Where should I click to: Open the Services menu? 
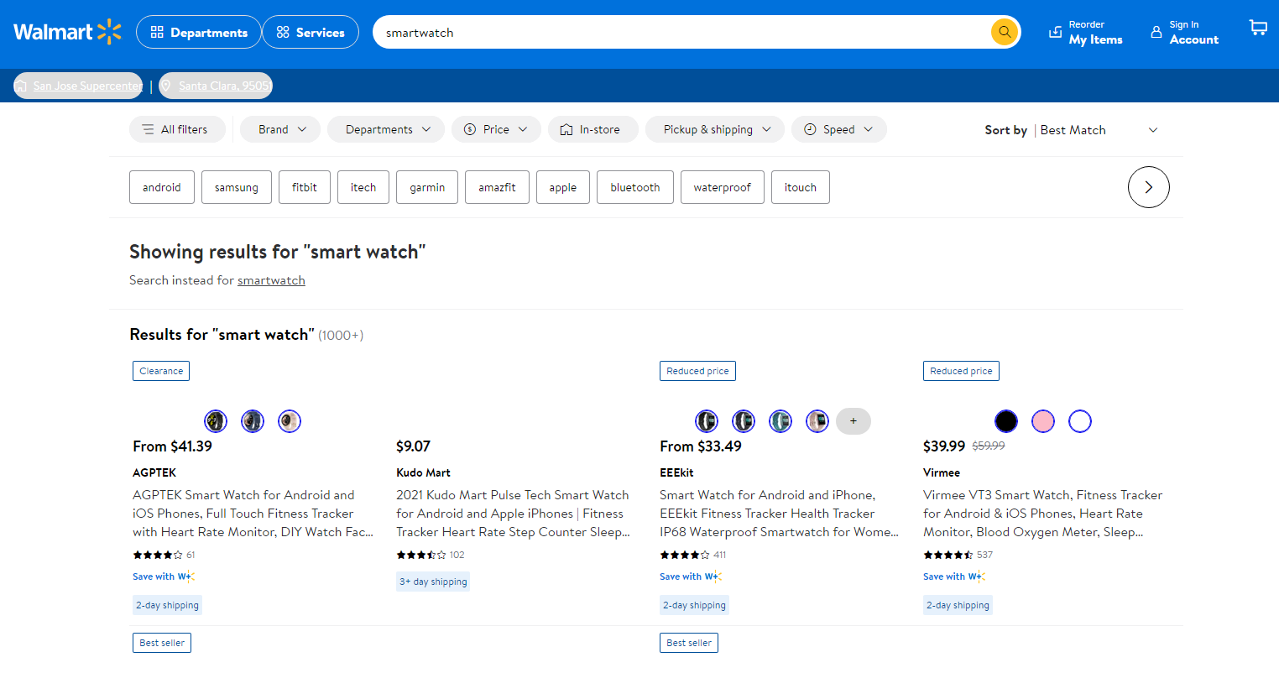click(x=311, y=32)
